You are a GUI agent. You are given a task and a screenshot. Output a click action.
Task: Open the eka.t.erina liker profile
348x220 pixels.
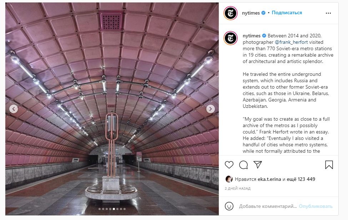coord(269,179)
